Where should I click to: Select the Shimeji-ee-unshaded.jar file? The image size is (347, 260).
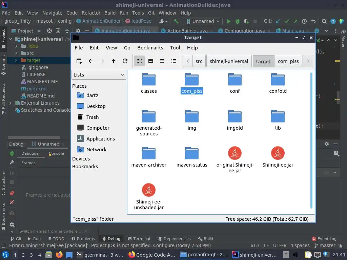149,197
